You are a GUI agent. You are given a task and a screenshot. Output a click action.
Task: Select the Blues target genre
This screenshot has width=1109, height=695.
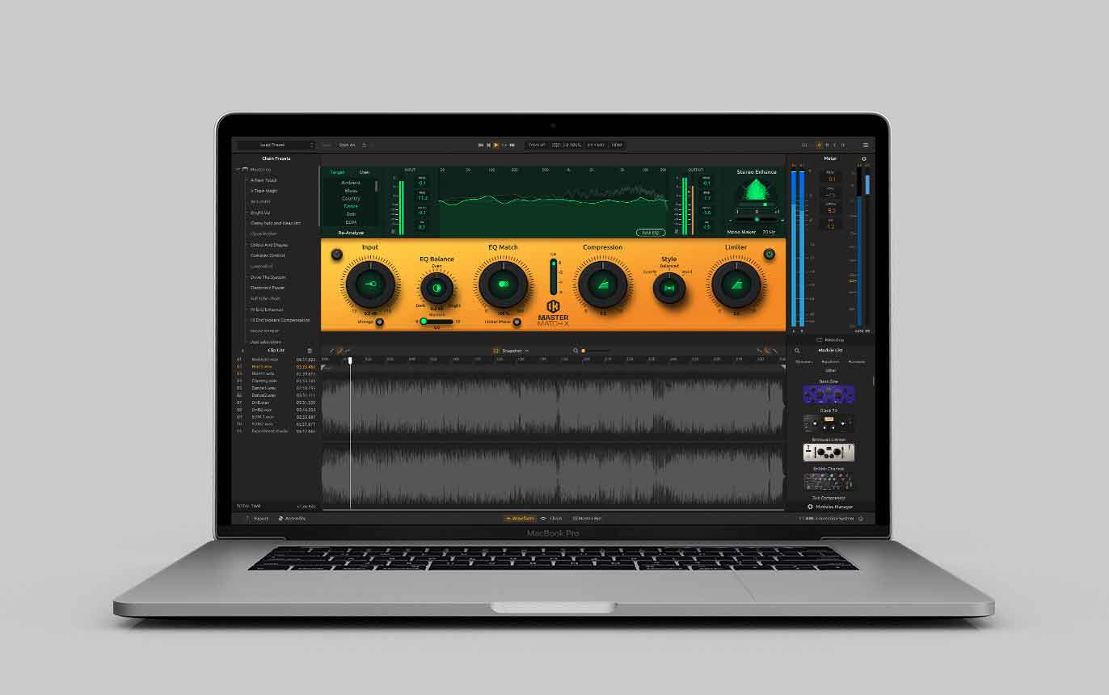tap(351, 191)
